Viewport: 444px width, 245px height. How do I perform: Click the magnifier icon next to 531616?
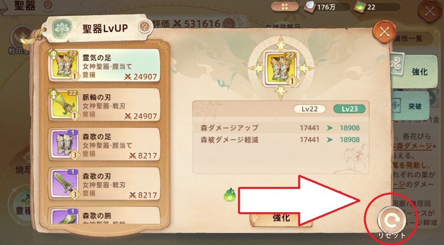(x=229, y=23)
